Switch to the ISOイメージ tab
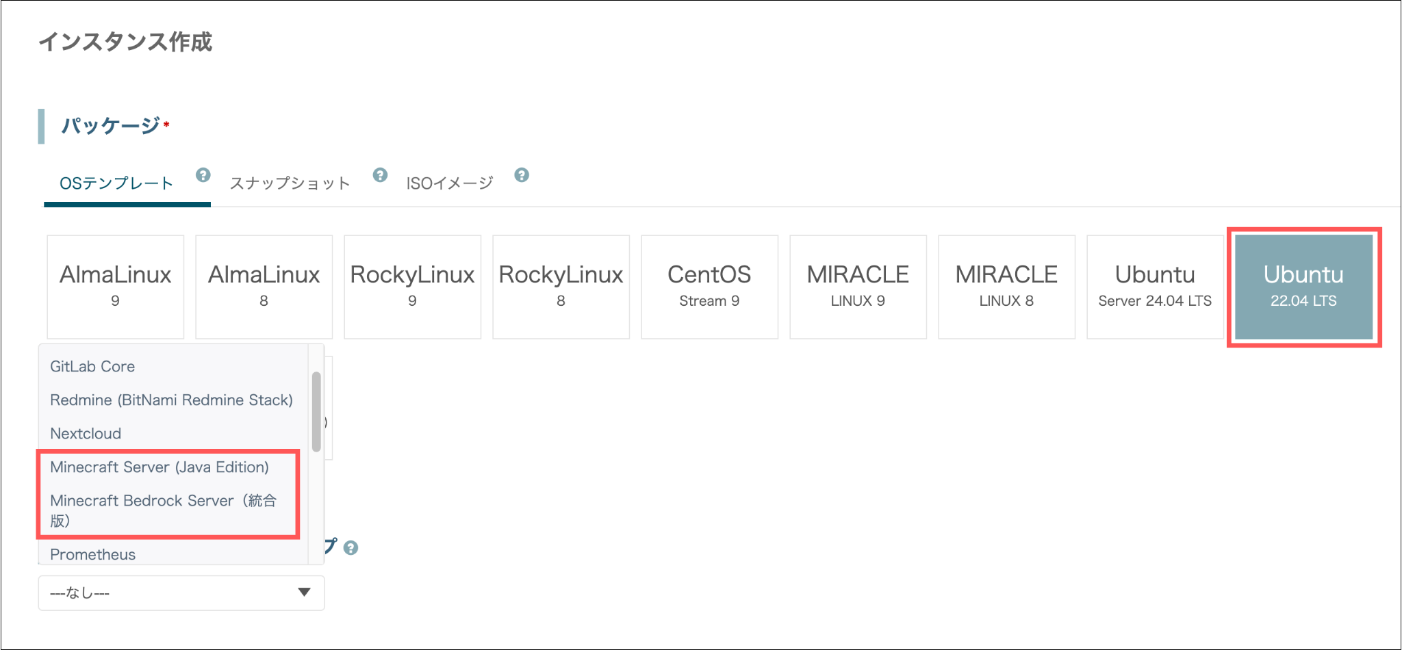 [x=449, y=183]
